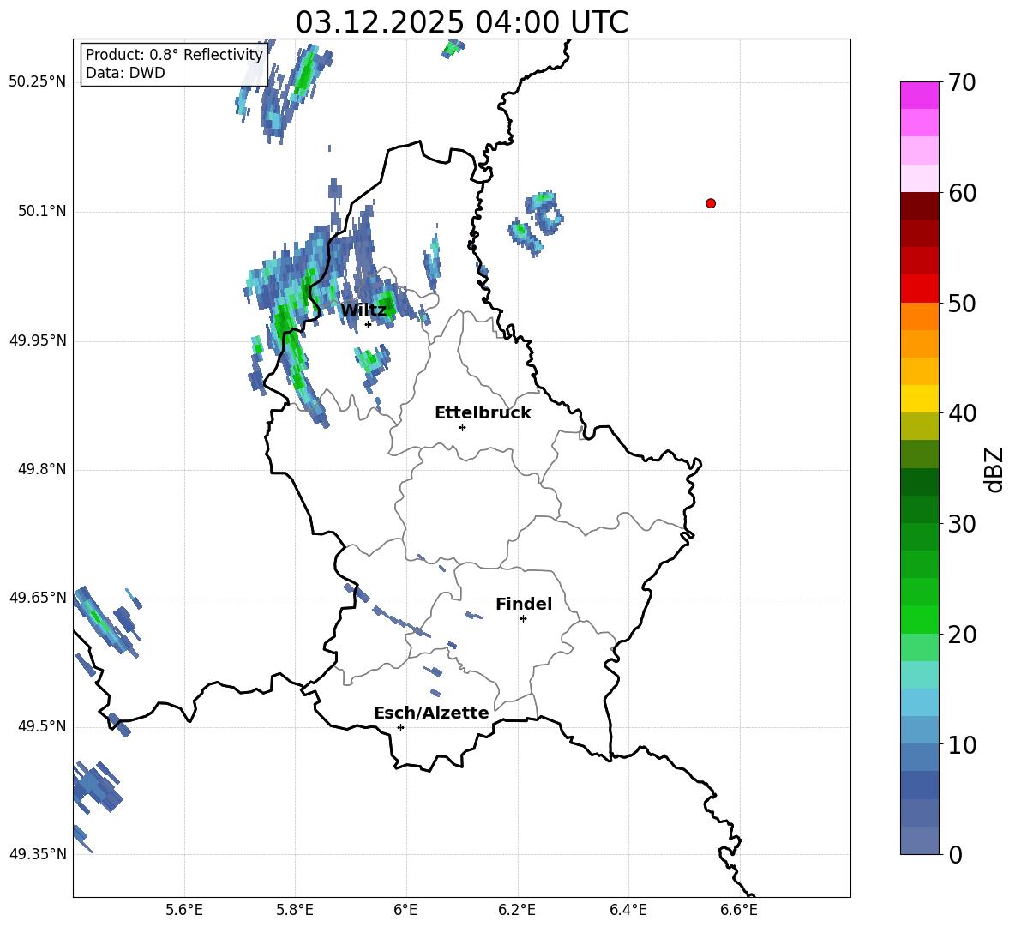Click the 49.8°N latitude label
The width and height of the screenshot is (1015, 927).
pyautogui.click(x=42, y=469)
